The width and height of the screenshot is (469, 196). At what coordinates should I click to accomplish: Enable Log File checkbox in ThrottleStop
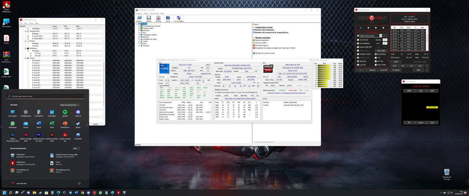coord(358,65)
